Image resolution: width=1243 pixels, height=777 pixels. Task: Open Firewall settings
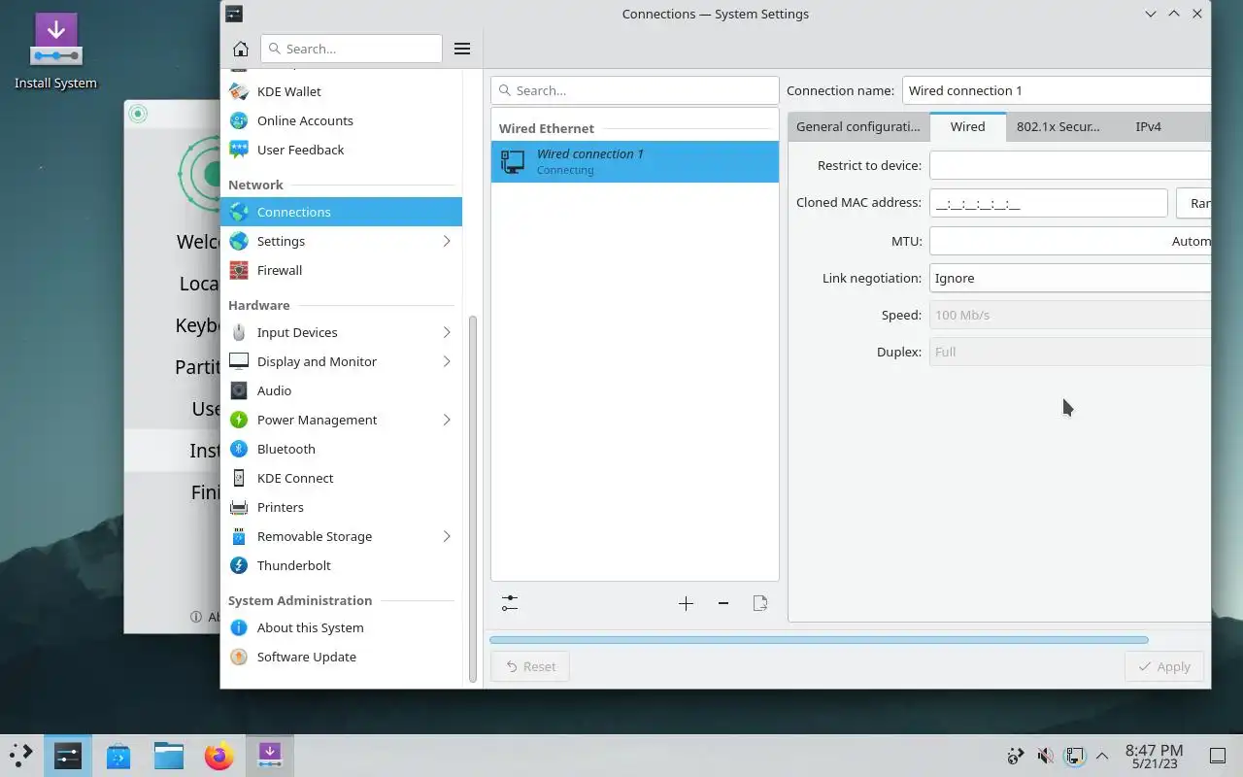tap(341, 270)
